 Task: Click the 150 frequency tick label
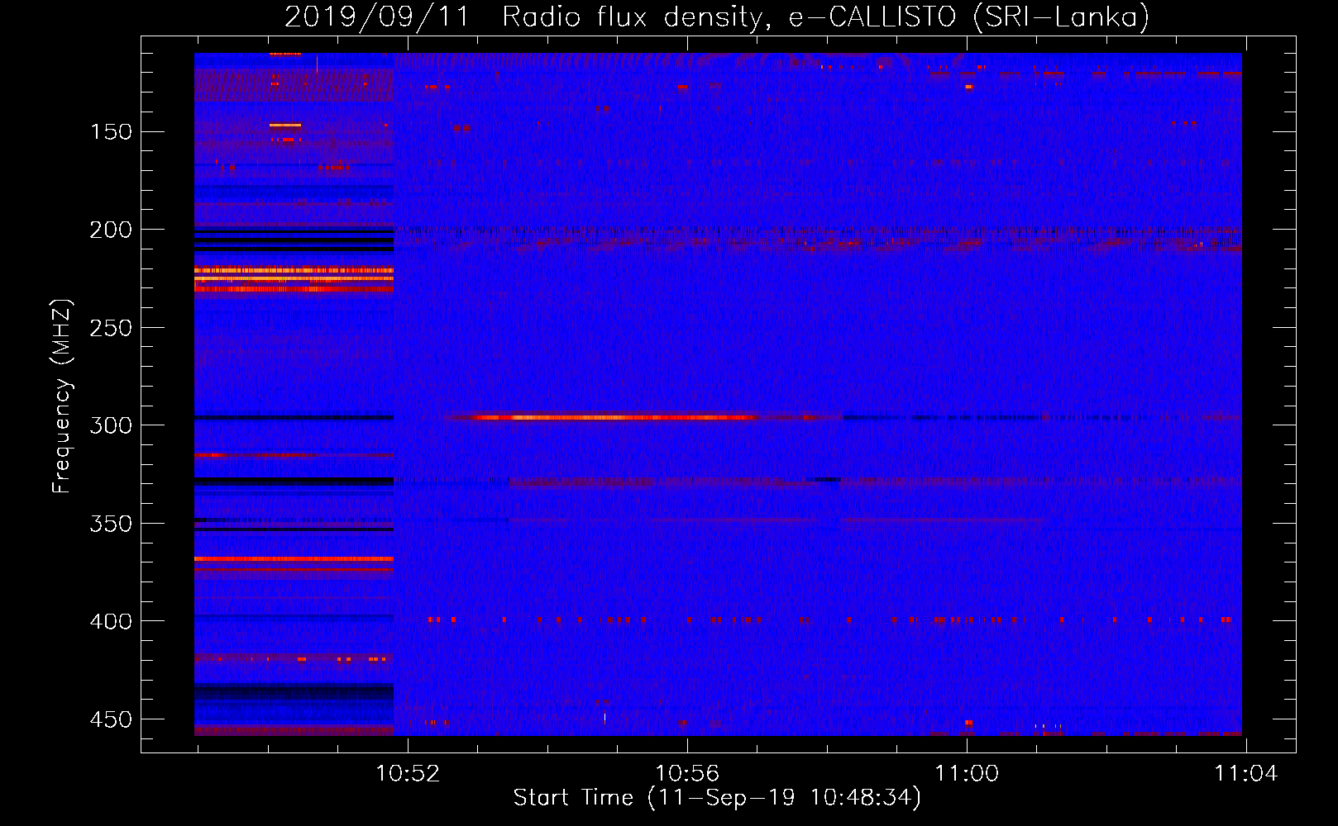111,132
